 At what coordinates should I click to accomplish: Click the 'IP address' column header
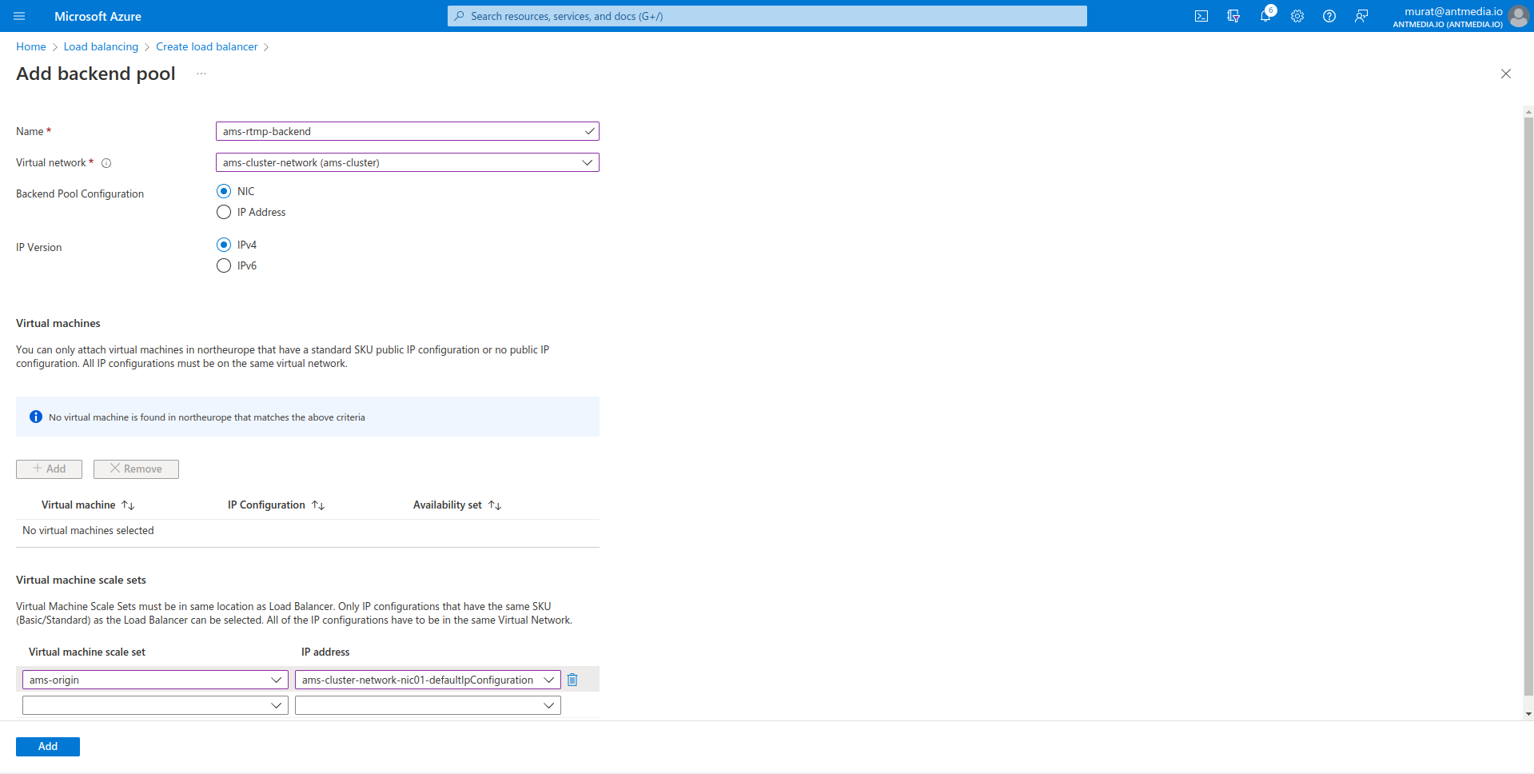pyautogui.click(x=325, y=652)
